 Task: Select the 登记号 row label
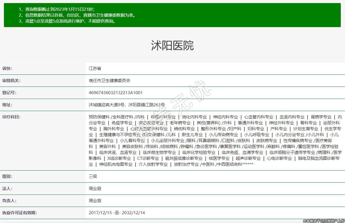9,93
